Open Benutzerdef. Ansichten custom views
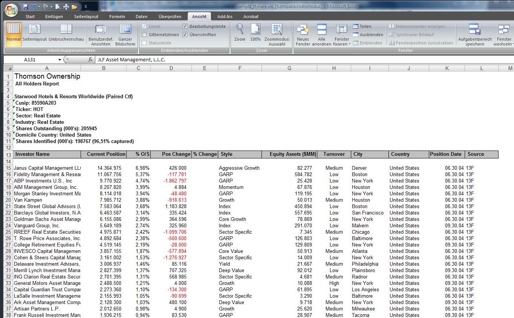Image resolution: width=514 pixels, height=318 pixels. click(101, 34)
